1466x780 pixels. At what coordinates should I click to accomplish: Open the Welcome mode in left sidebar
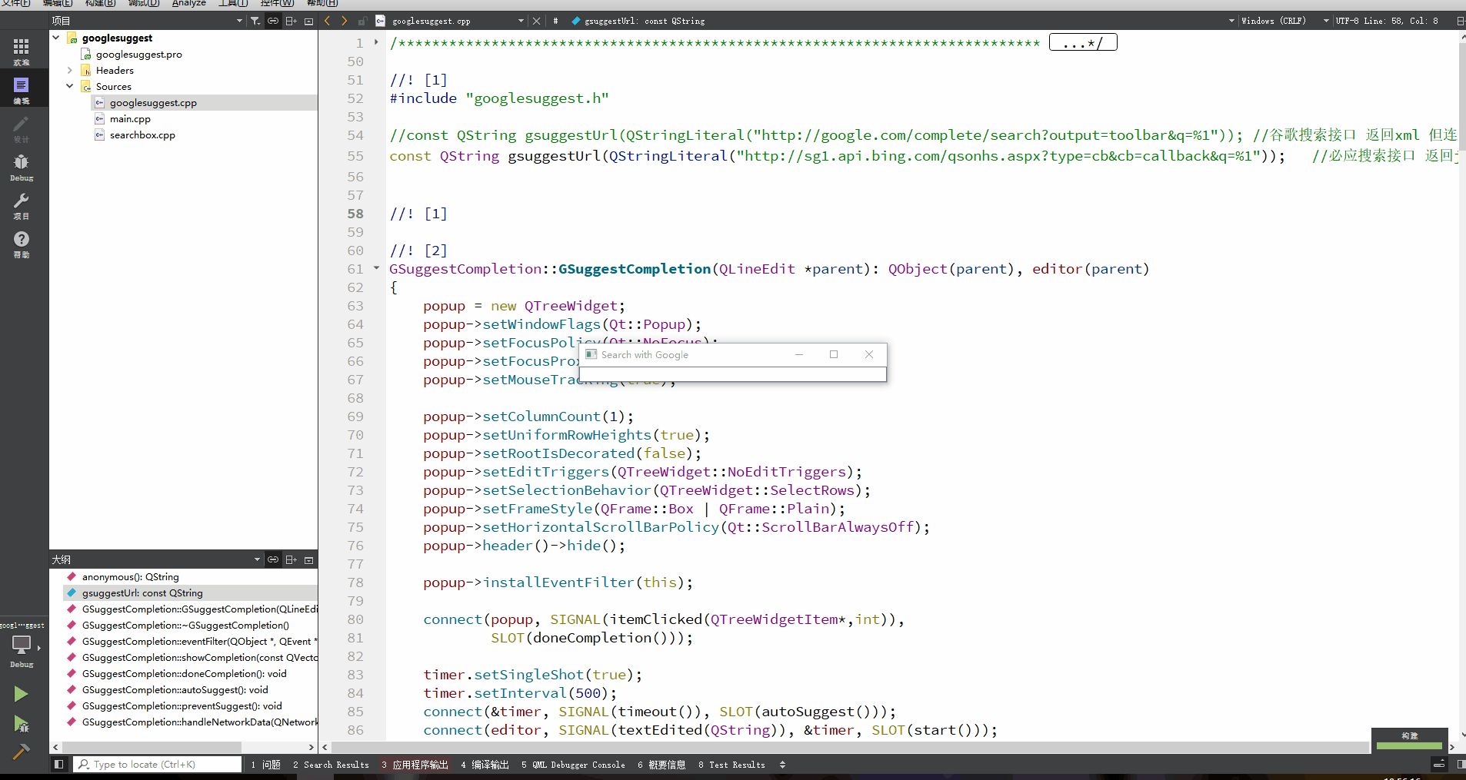(22, 51)
